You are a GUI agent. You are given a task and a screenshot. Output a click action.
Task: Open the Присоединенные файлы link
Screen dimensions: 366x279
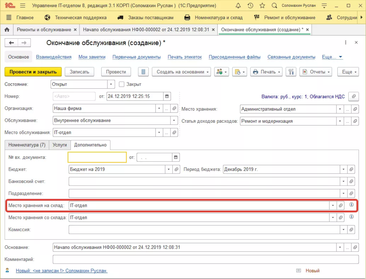coord(234,57)
